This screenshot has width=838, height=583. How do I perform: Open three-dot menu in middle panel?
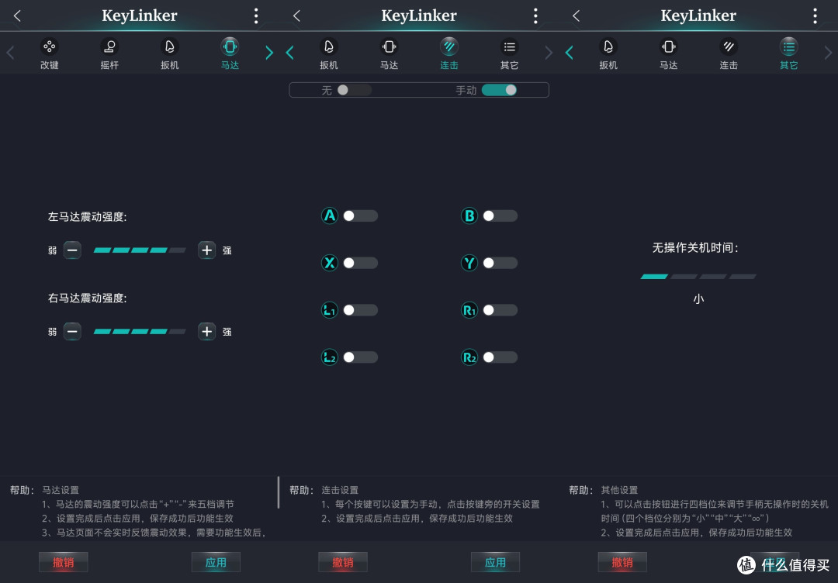coord(535,16)
